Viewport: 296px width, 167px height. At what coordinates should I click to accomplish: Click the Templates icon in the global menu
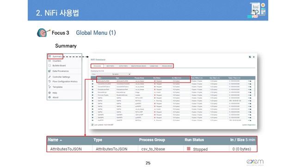49,87
